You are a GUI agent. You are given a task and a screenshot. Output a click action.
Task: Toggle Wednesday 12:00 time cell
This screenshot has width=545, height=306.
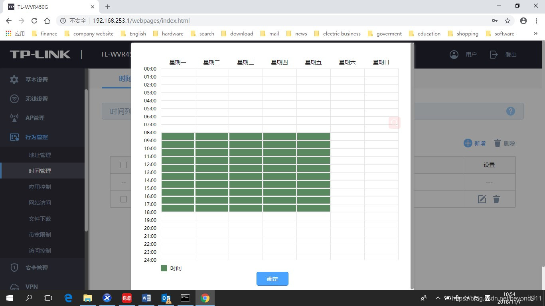(x=246, y=169)
